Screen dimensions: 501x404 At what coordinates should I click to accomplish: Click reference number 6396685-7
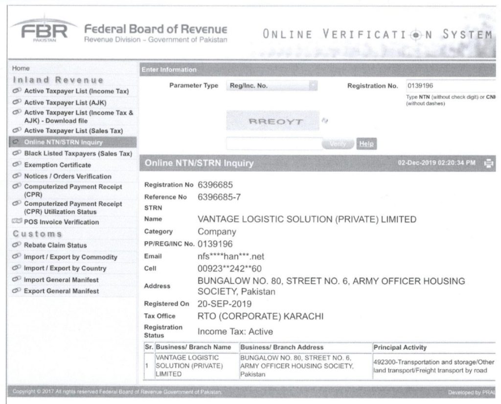[x=219, y=197]
